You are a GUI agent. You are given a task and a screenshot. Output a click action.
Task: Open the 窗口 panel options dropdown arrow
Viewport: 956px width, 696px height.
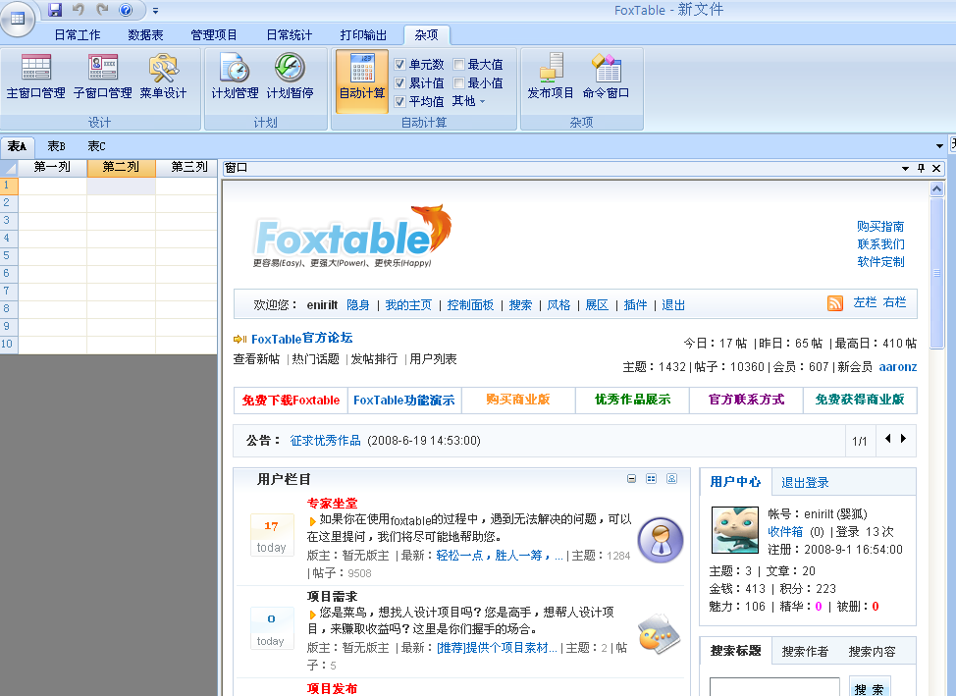(x=905, y=169)
